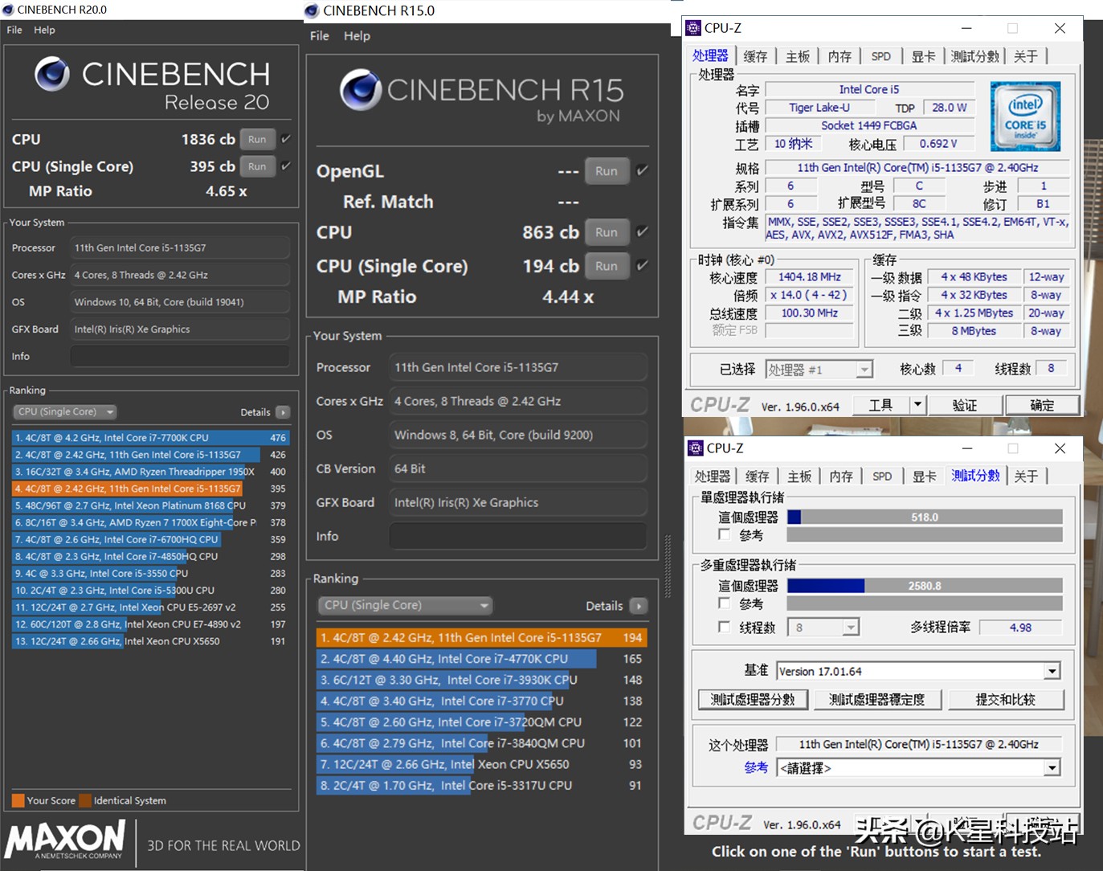The width and height of the screenshot is (1103, 871).
Task: Switch to the 缓存 tab in upper CPU-Z window
Action: pos(755,56)
